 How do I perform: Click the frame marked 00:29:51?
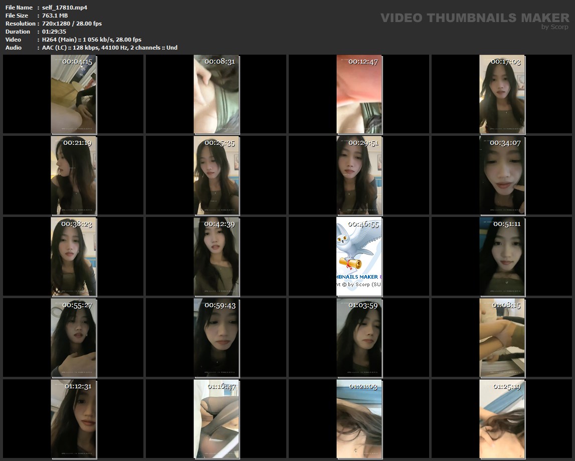(x=359, y=175)
